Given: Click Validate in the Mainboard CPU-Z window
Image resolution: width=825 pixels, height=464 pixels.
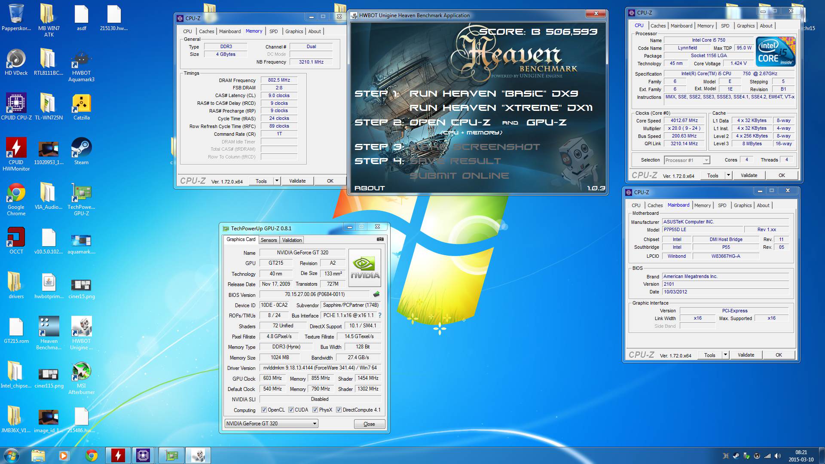Looking at the screenshot, I should [746, 355].
